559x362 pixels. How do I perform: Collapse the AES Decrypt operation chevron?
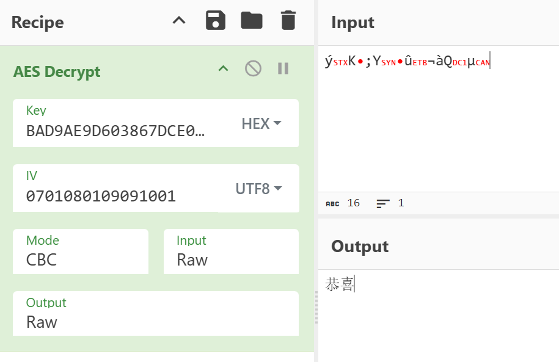224,68
